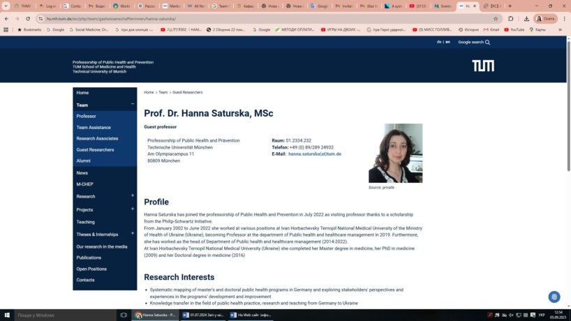571x321 pixels.
Task: Switch site language to German (de)
Action: pos(439,42)
